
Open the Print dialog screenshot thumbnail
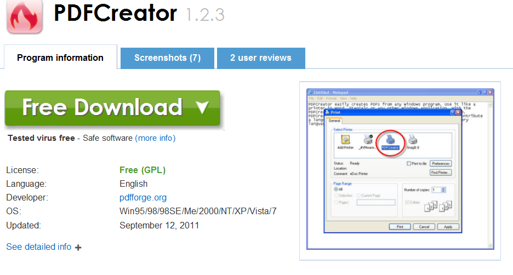(x=400, y=169)
